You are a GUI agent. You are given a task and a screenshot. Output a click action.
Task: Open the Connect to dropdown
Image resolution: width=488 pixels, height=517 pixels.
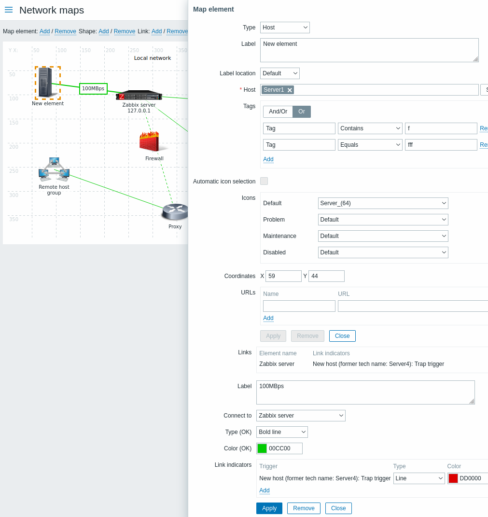point(301,416)
